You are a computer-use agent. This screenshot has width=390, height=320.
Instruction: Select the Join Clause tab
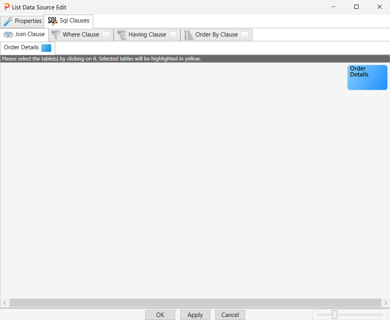coord(24,34)
